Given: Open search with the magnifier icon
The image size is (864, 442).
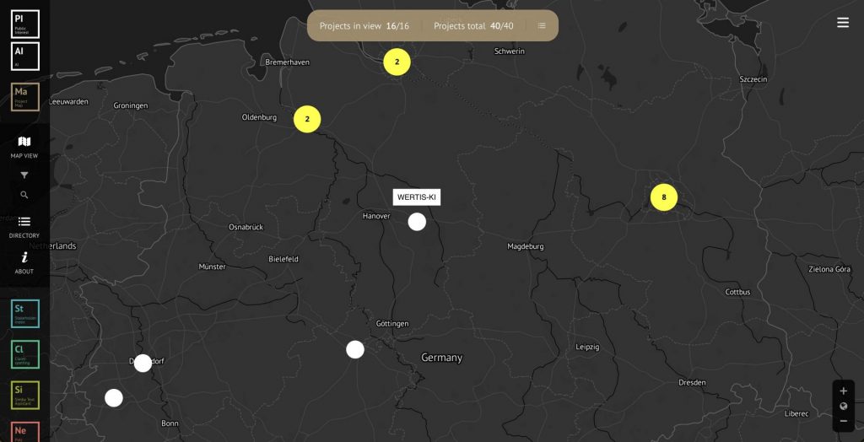Looking at the screenshot, I should (24, 195).
